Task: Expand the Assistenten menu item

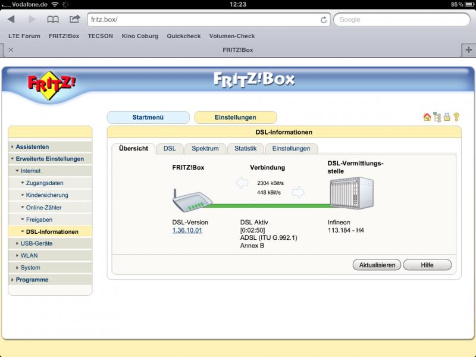Action: pos(51,146)
